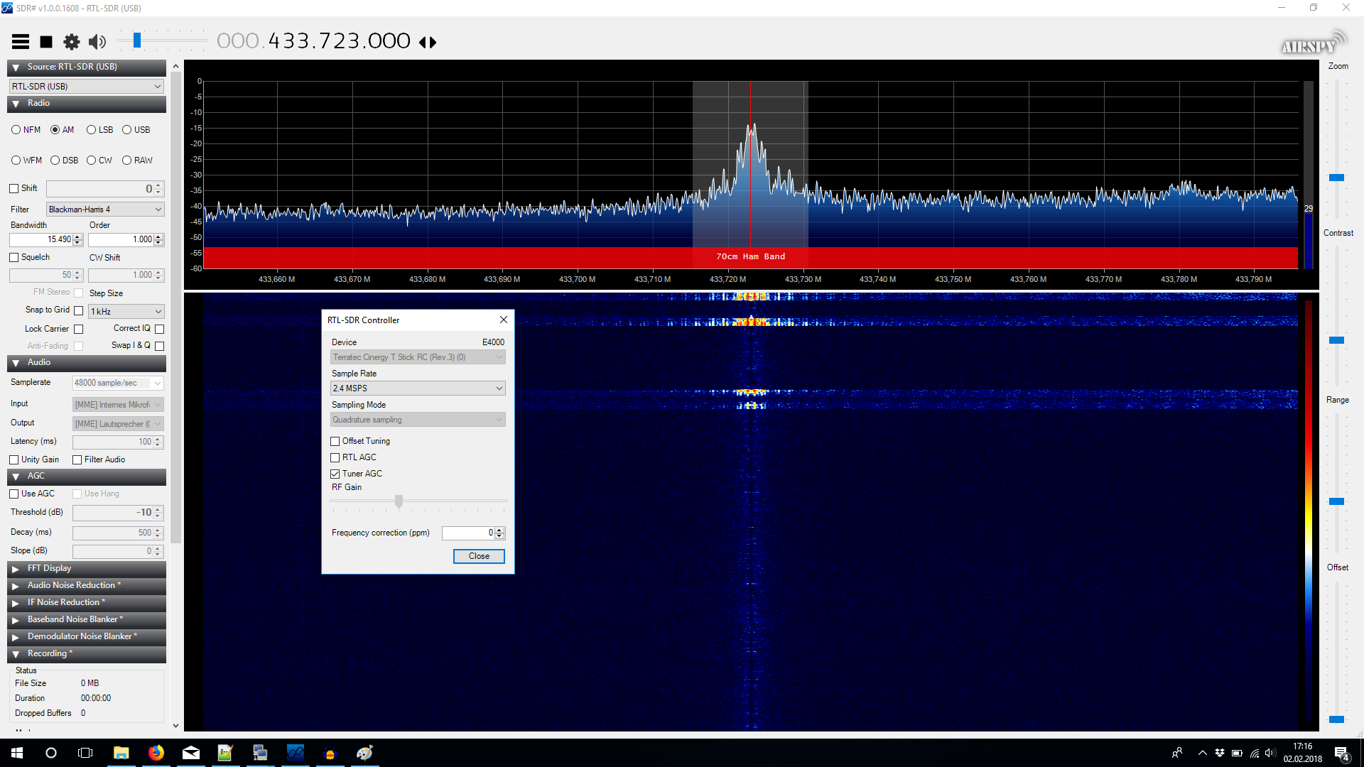
Task: Open the 2.4 MSPS sample rate dropdown
Action: pyautogui.click(x=418, y=388)
